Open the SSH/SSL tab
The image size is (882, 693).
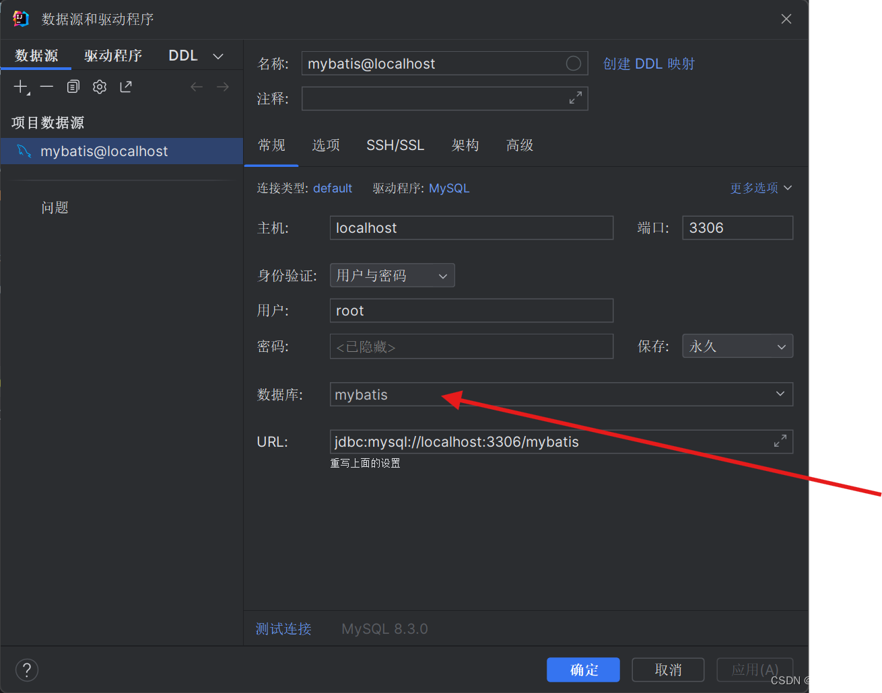tap(395, 145)
